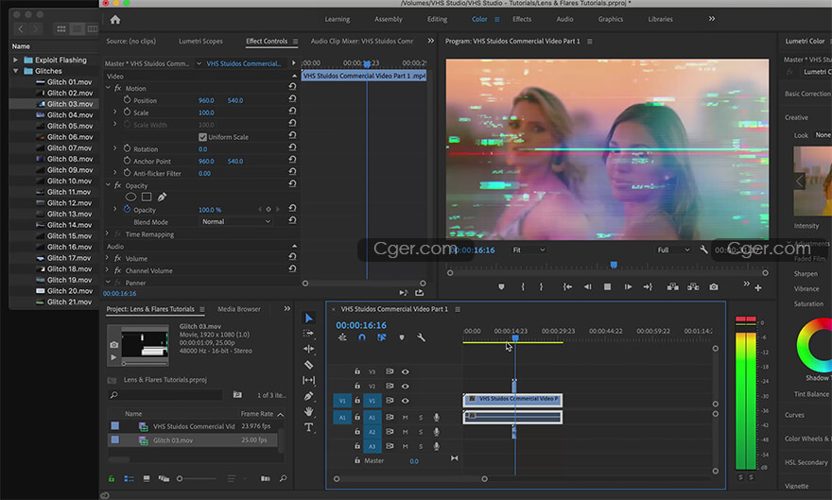The height and width of the screenshot is (500, 832).
Task: Click the Lift button in Program monitor
Action: point(673,286)
